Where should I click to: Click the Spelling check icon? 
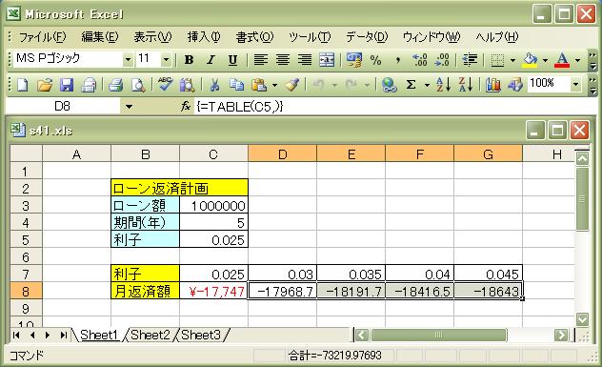point(165,85)
